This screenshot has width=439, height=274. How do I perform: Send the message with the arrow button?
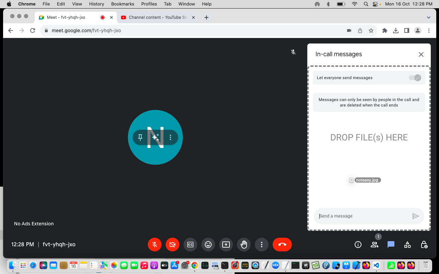tap(416, 216)
